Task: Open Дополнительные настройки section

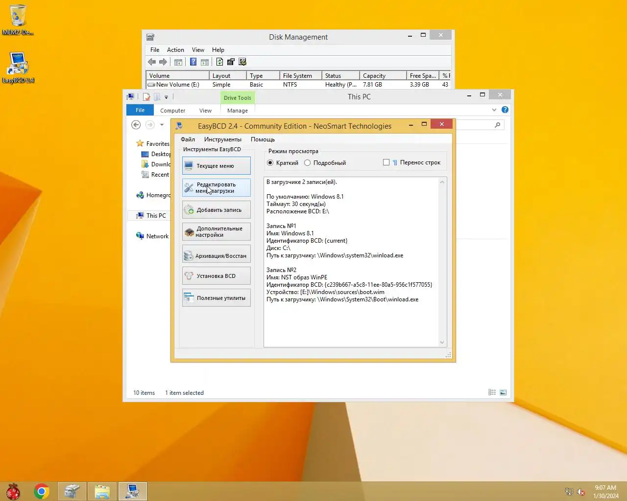Action: (216, 232)
